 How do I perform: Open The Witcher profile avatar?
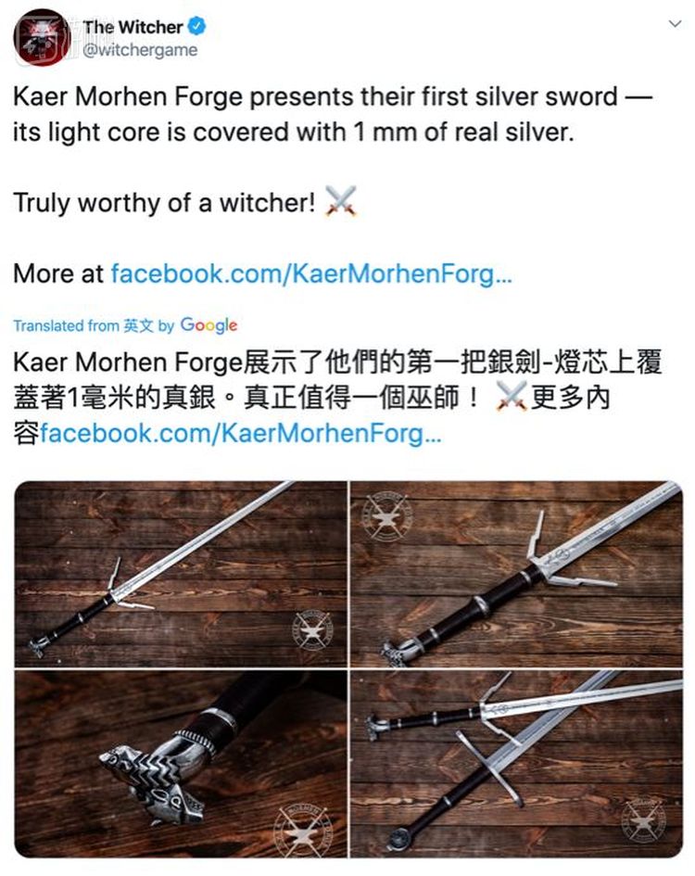click(x=43, y=38)
